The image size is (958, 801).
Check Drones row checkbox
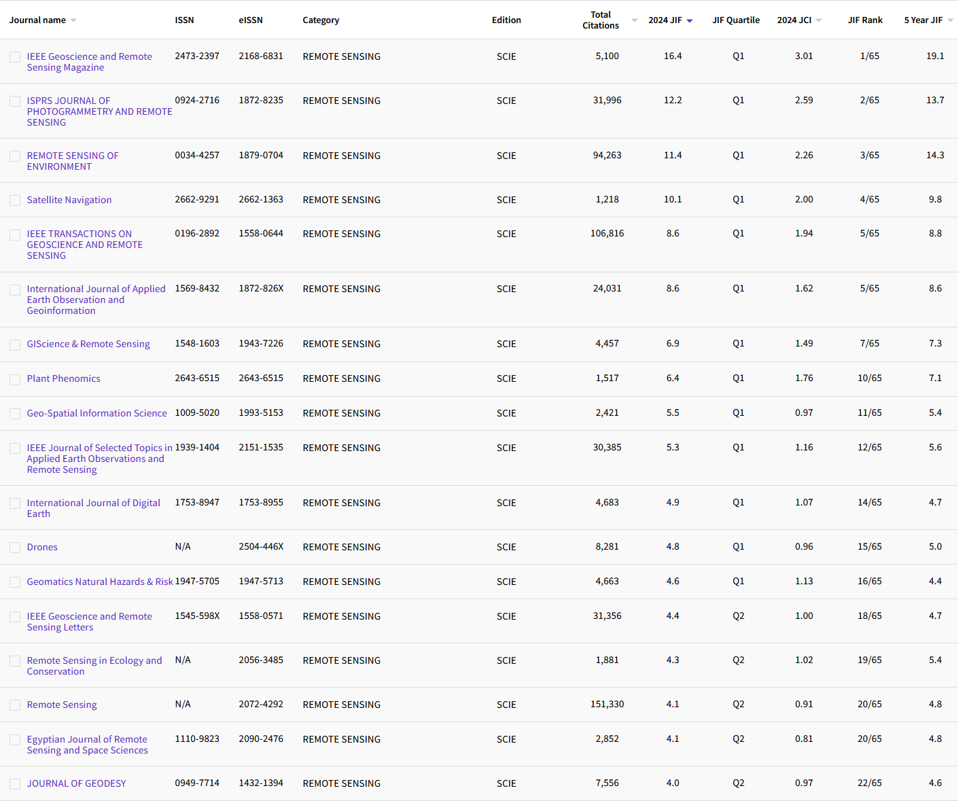15,548
